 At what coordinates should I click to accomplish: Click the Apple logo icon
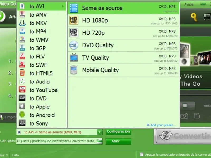[22, 106]
